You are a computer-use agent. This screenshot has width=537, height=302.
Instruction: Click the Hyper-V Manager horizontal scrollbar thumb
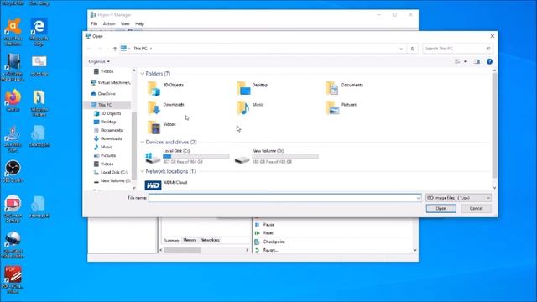pos(182,250)
